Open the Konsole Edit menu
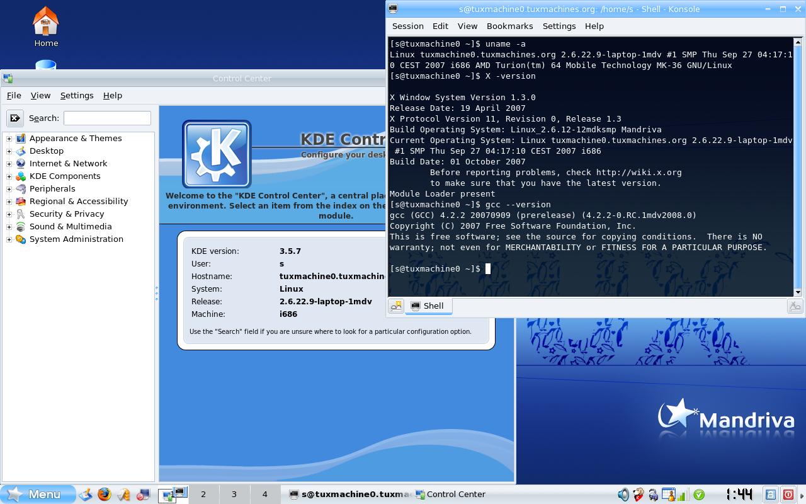 pyautogui.click(x=441, y=26)
